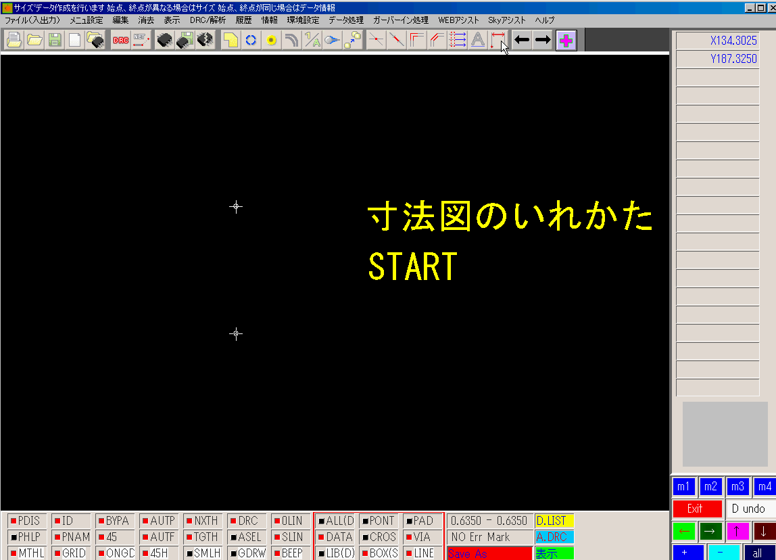Click the 1/A text numbering icon
This screenshot has height=560, width=776.
coord(312,40)
